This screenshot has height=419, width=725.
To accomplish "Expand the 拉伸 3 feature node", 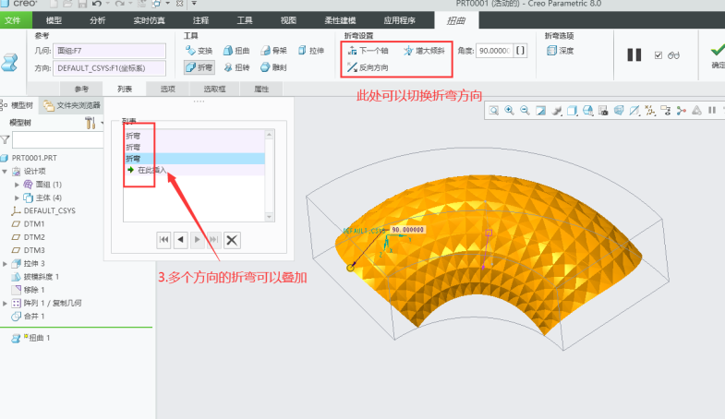I will point(5,263).
